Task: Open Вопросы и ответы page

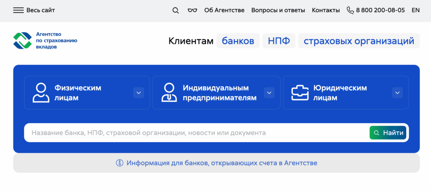Action: [278, 11]
